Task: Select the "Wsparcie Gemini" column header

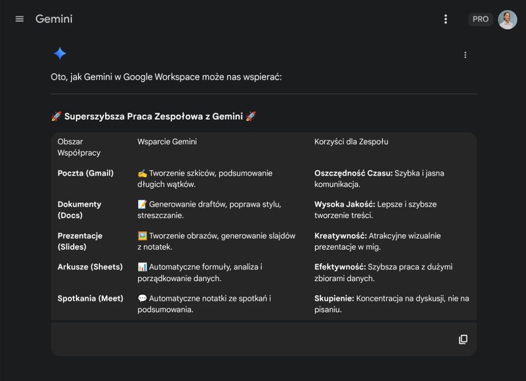Action: [167, 142]
